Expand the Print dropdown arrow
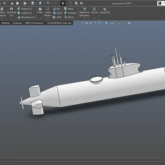Viewport: 165px width, 165px height. [44, 3]
